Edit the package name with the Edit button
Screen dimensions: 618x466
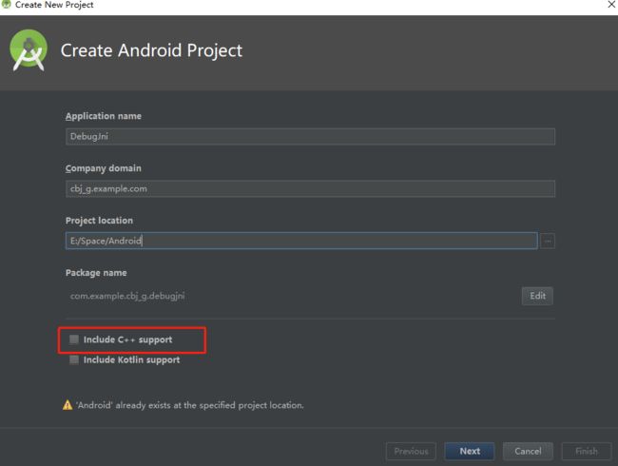[537, 296]
